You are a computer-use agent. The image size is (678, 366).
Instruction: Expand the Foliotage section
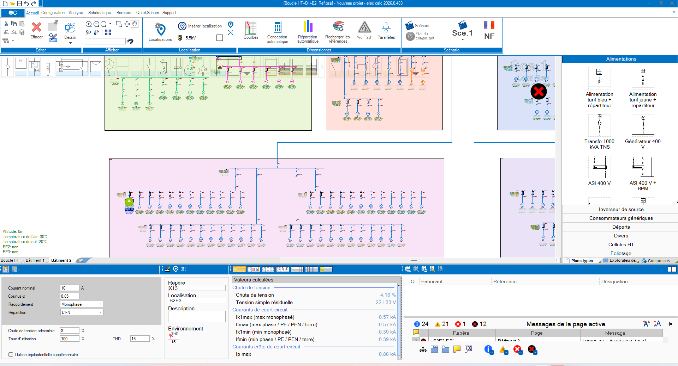pyautogui.click(x=621, y=253)
